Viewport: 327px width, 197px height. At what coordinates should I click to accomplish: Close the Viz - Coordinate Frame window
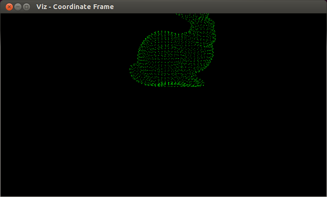point(9,7)
